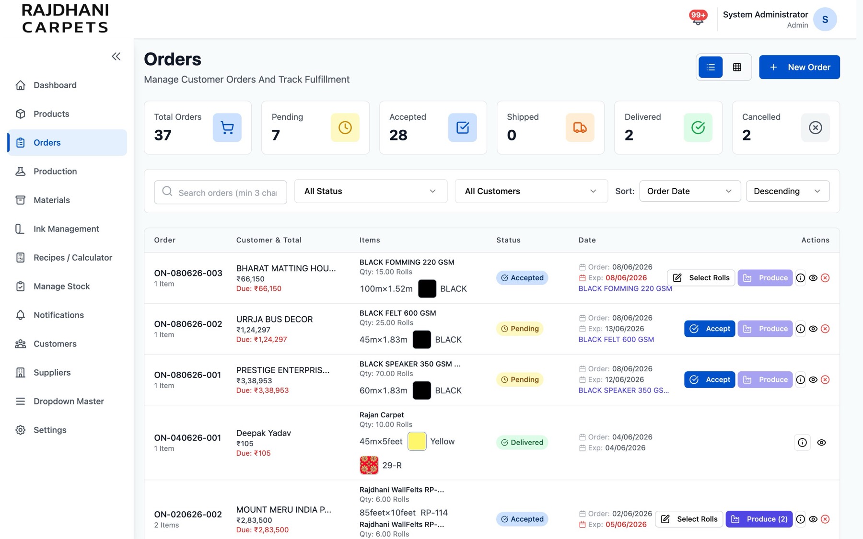The image size is (863, 539).
Task: Open Suppliers in sidebar
Action: (x=67, y=373)
